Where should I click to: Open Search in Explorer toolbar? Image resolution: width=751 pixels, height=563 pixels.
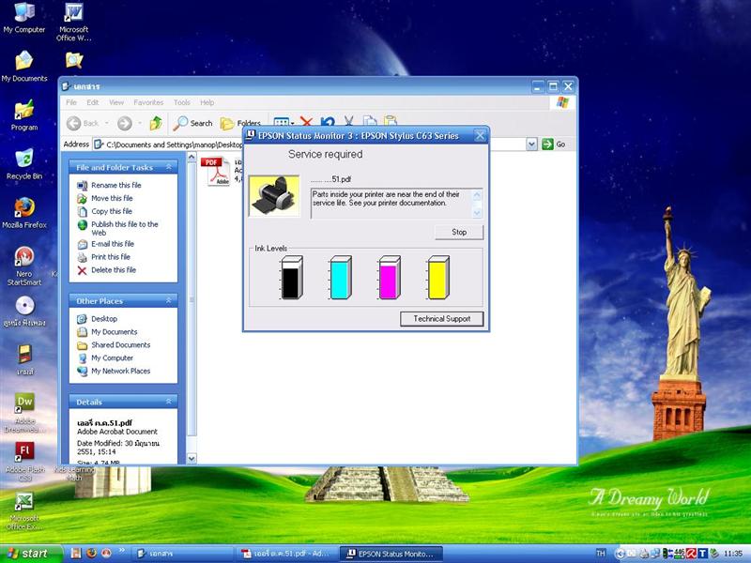point(192,123)
